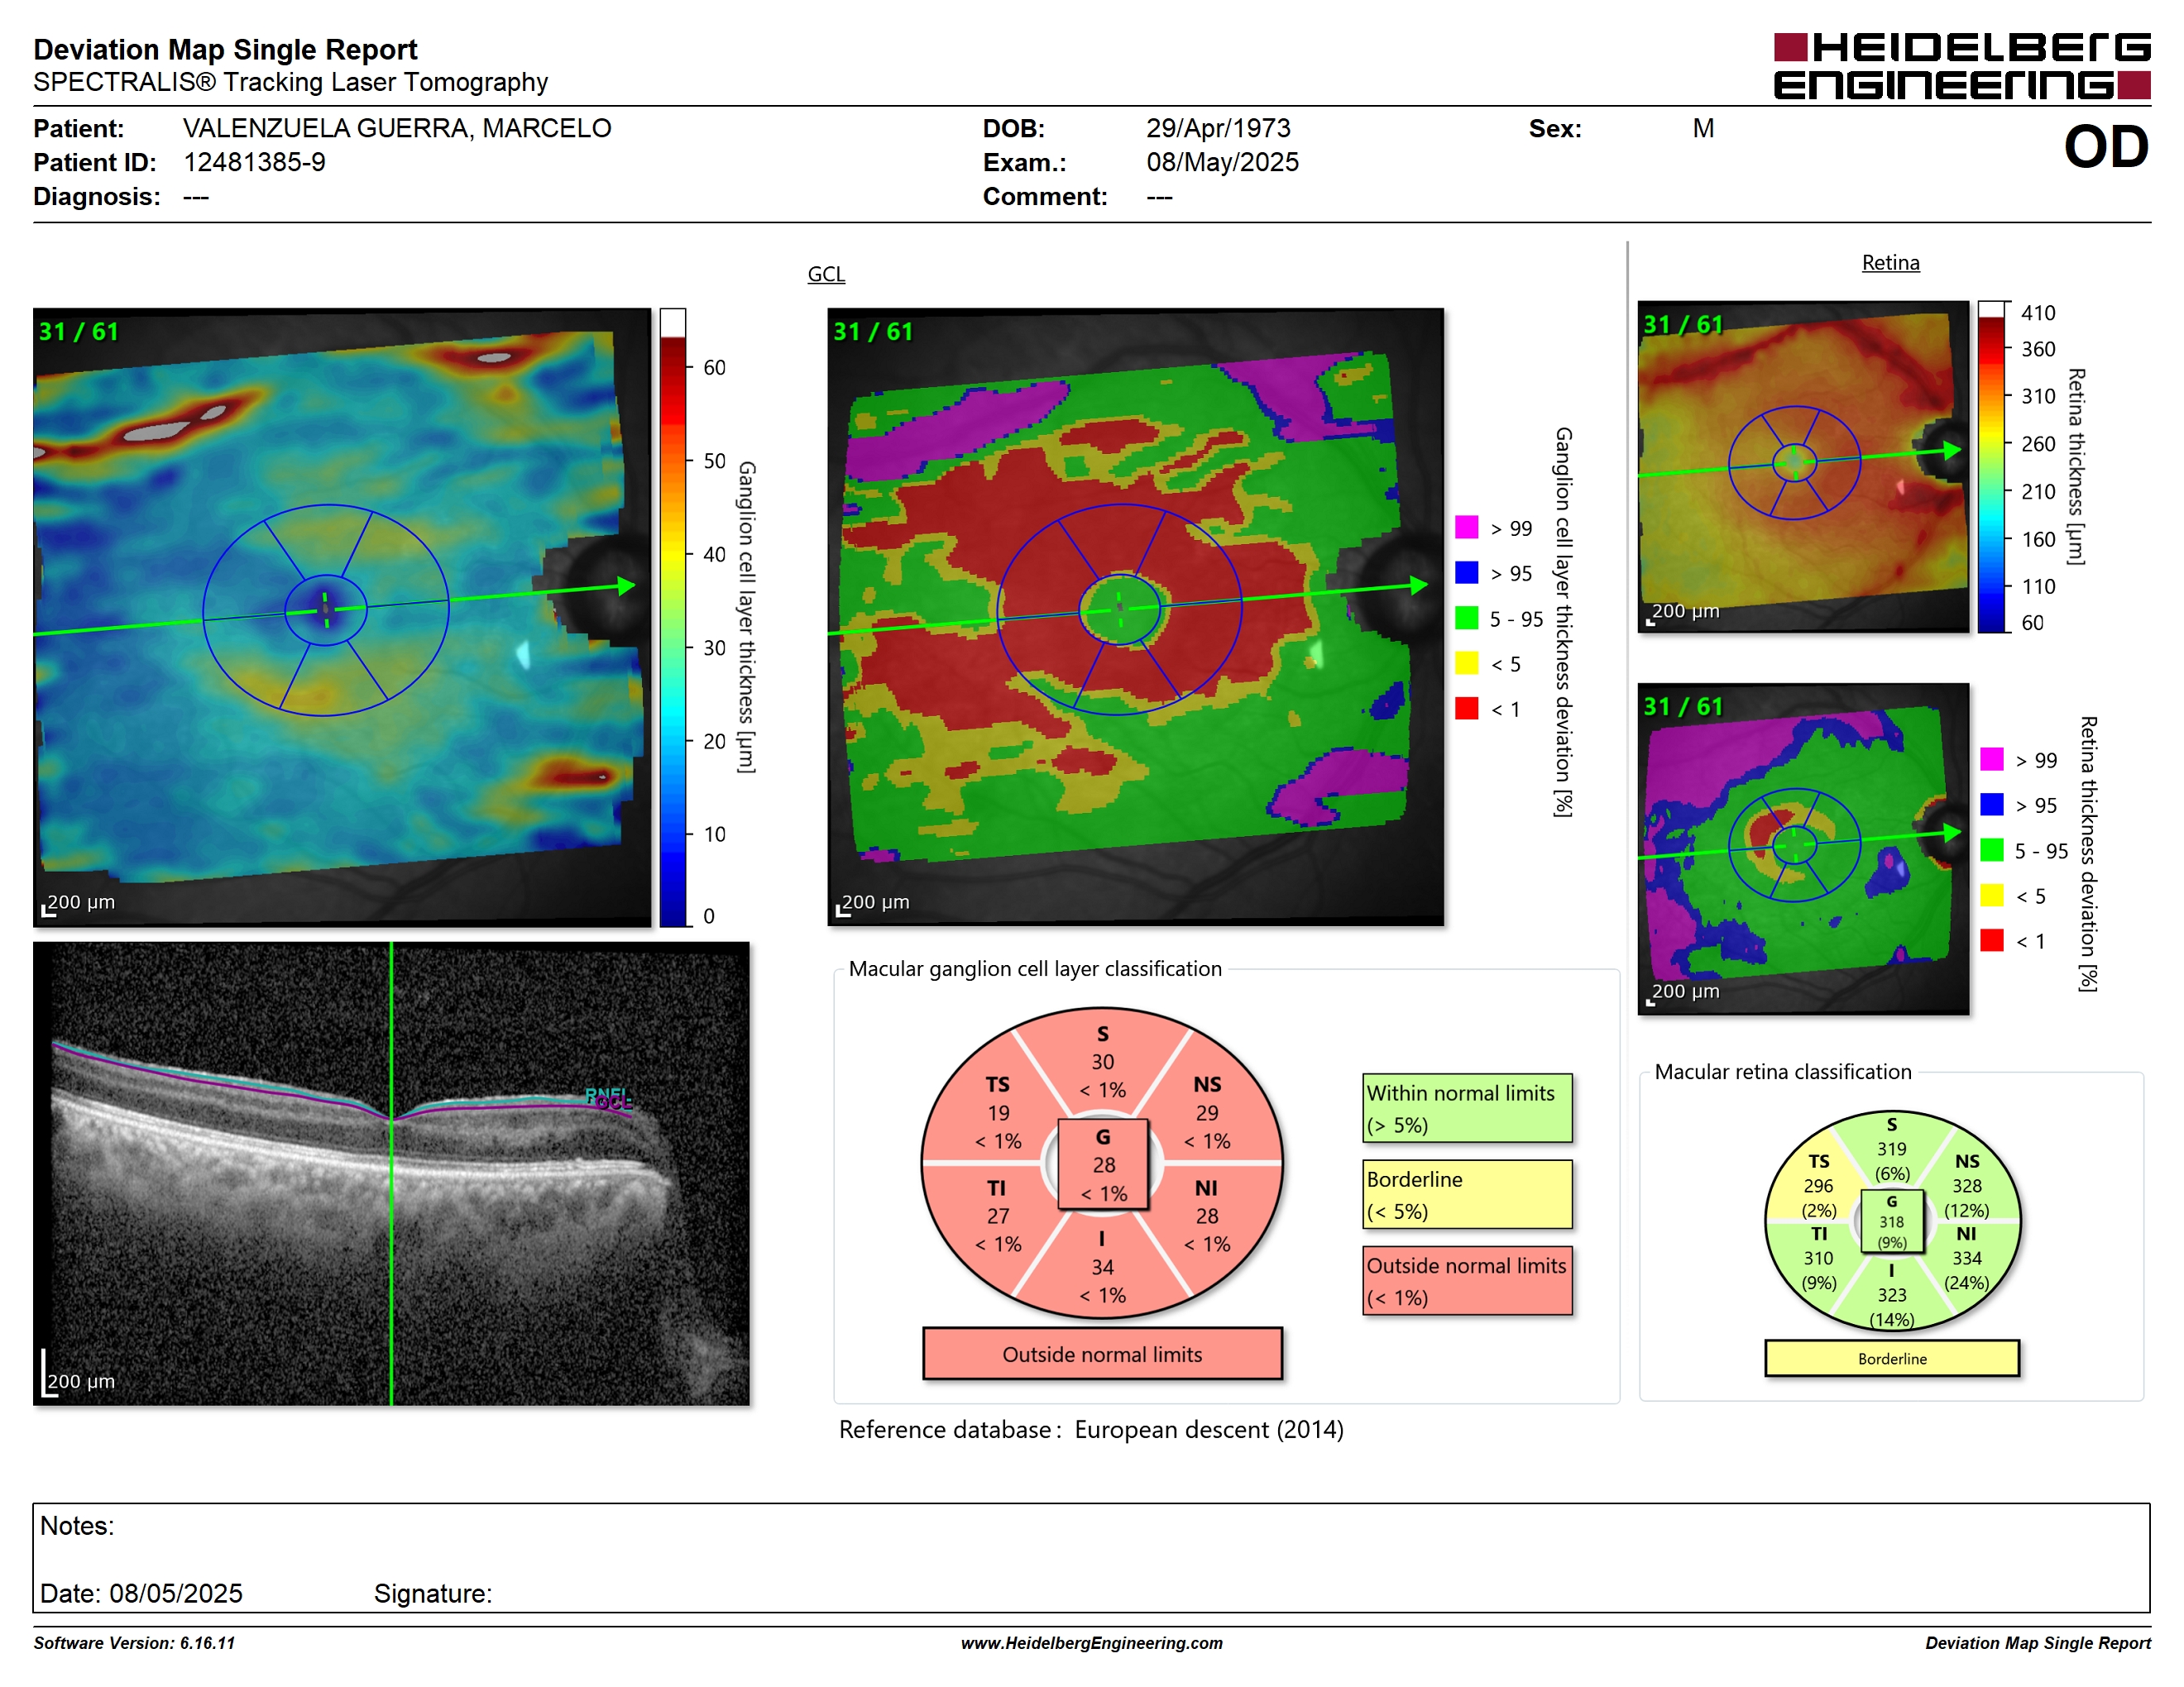Click the Date: 08/05/2025 entry

(141, 1593)
